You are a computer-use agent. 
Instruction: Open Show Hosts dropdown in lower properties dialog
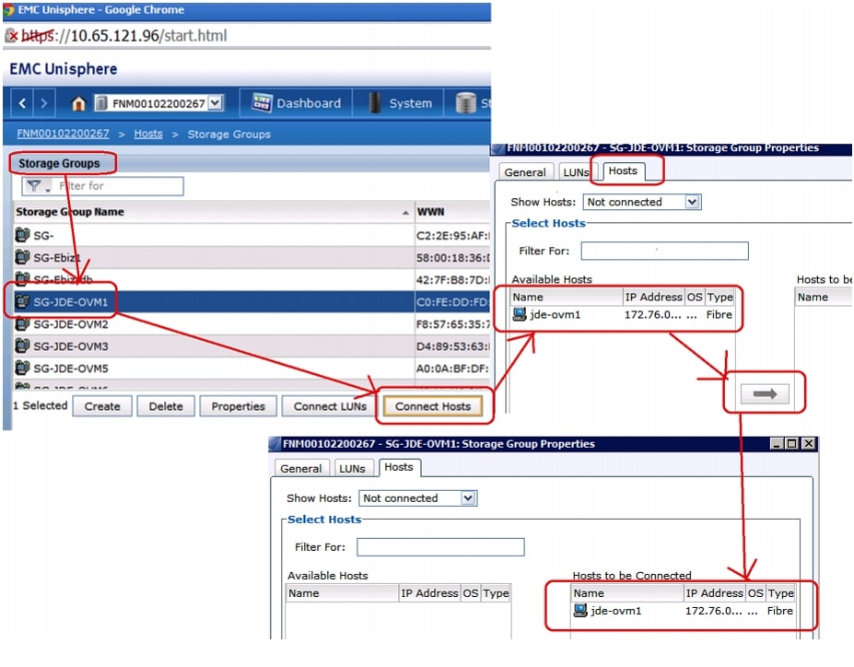coord(468,498)
